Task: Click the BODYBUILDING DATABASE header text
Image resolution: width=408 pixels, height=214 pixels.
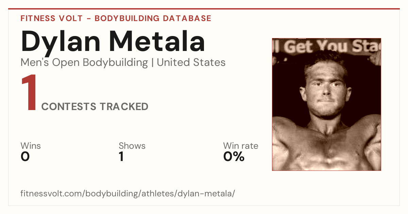Action: pos(153,18)
